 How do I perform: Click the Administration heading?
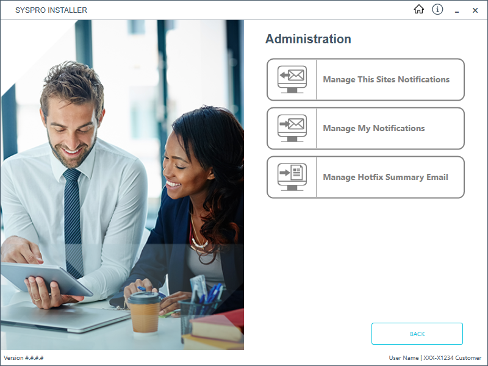[x=308, y=39]
